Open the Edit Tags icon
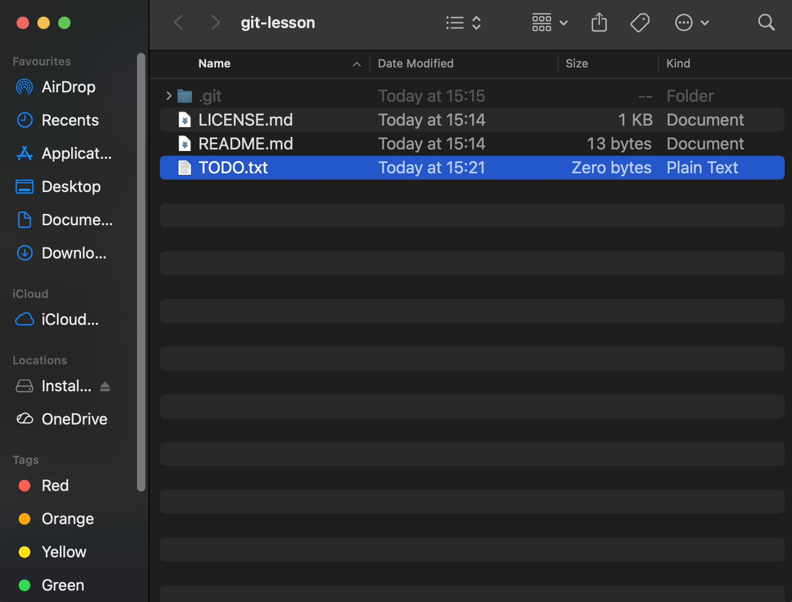The height and width of the screenshot is (602, 792). point(639,23)
